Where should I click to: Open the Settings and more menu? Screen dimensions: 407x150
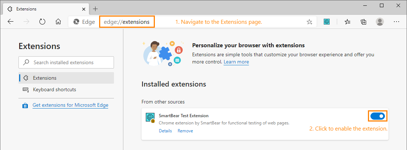397,22
